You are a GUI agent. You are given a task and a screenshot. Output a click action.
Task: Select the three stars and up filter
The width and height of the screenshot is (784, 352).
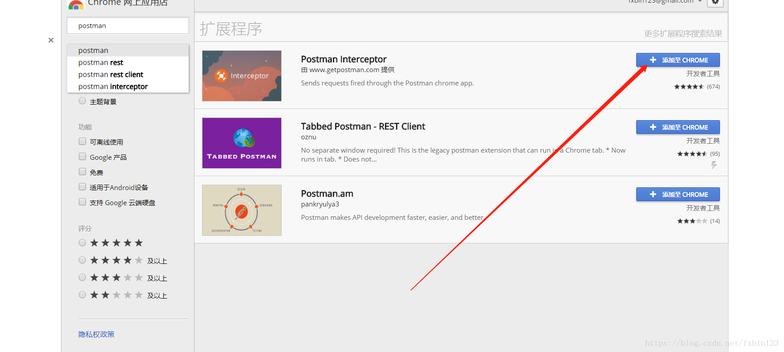coord(82,277)
